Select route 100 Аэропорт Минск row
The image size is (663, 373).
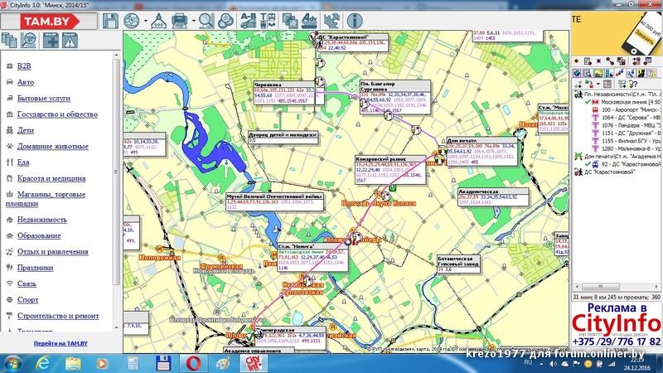(x=627, y=109)
